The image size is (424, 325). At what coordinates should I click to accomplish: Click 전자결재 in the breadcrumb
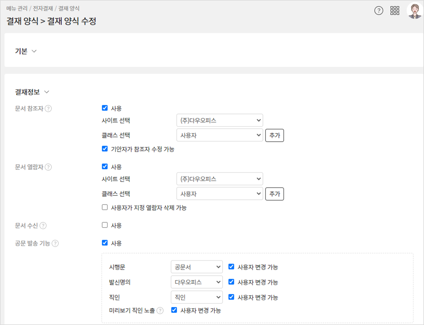(x=43, y=9)
